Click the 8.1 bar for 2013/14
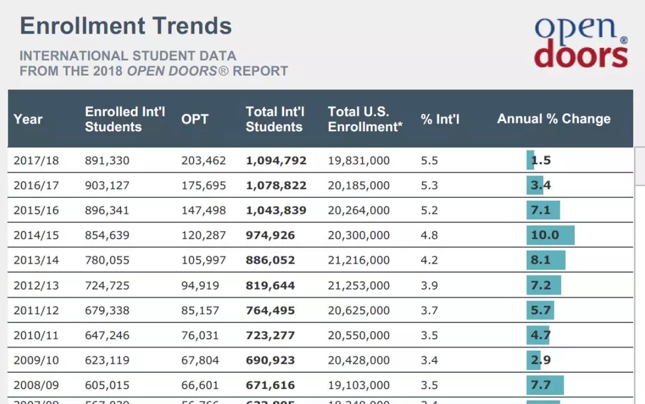Screen dimensions: 645x404 point(546,260)
